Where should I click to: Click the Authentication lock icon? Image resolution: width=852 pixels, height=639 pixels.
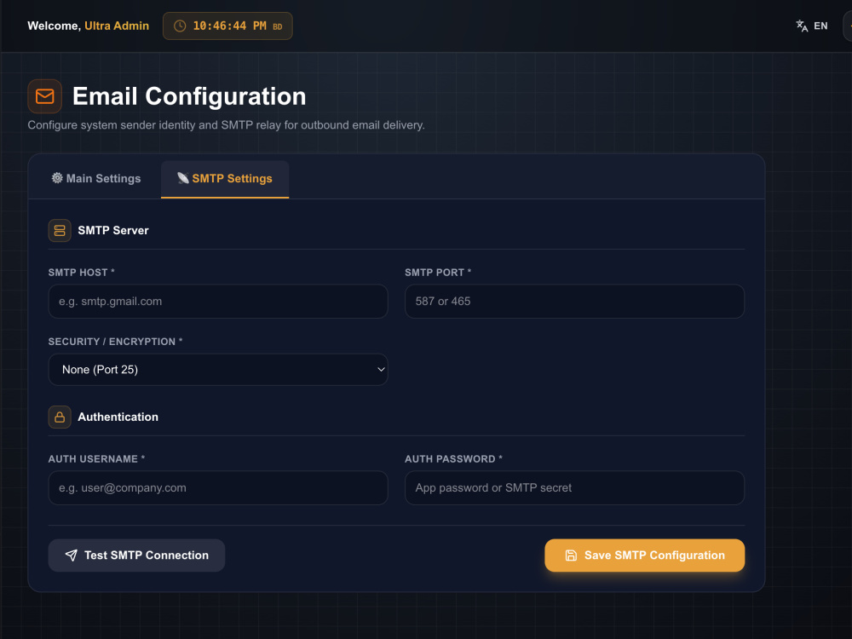[60, 417]
